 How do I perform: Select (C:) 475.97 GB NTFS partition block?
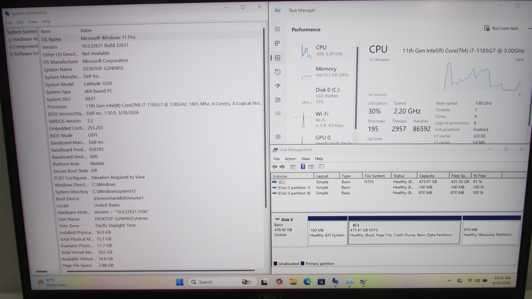(405, 230)
